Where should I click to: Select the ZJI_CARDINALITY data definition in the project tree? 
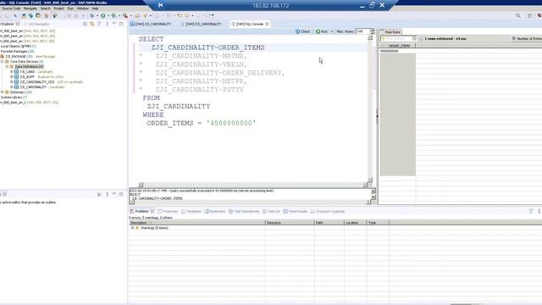33,87
